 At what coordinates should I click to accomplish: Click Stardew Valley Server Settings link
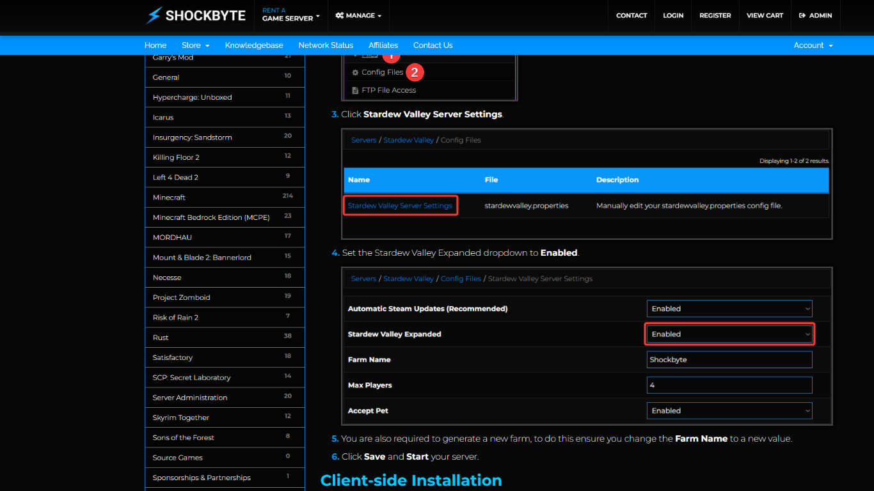400,206
